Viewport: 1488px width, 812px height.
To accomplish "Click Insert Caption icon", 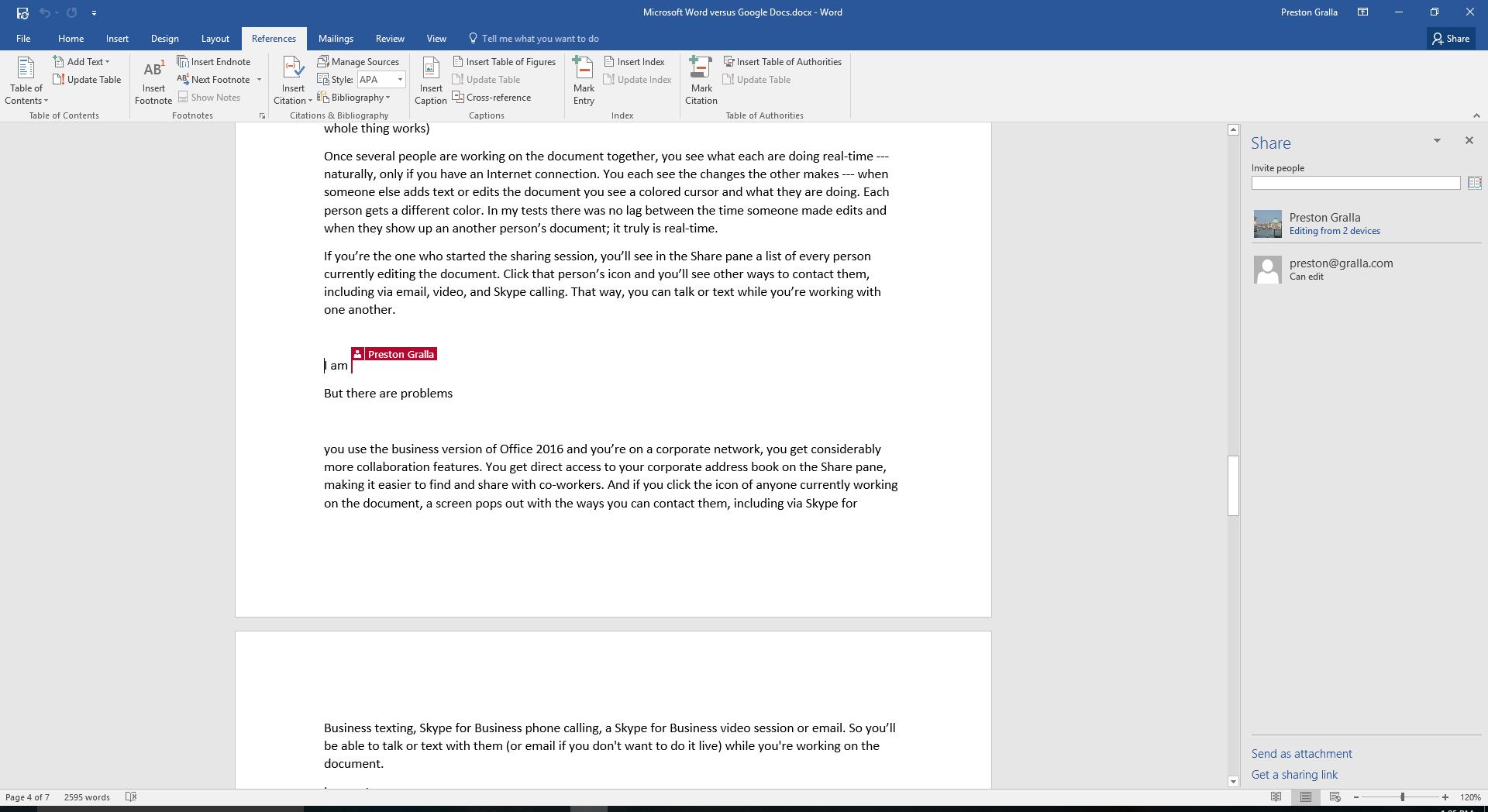I will pyautogui.click(x=431, y=81).
